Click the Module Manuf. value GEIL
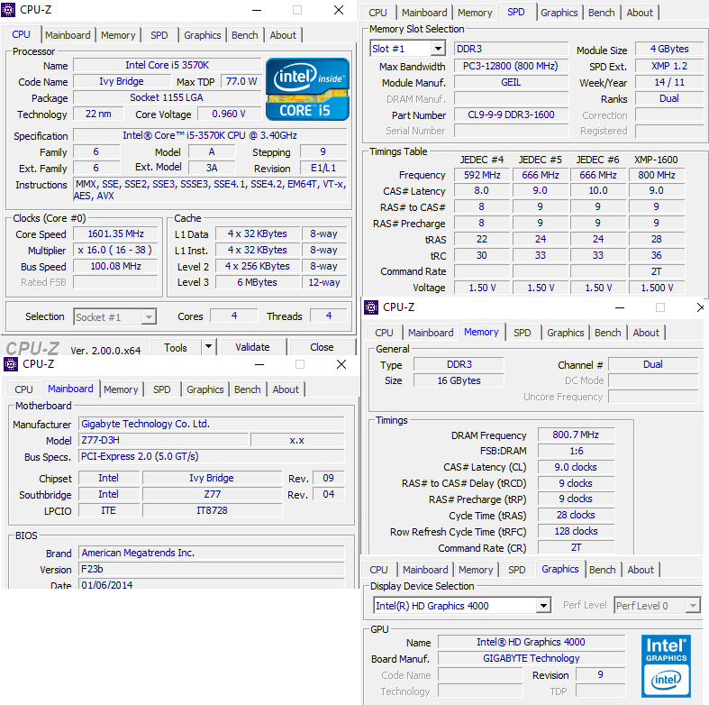The height and width of the screenshot is (705, 709). pos(511,82)
